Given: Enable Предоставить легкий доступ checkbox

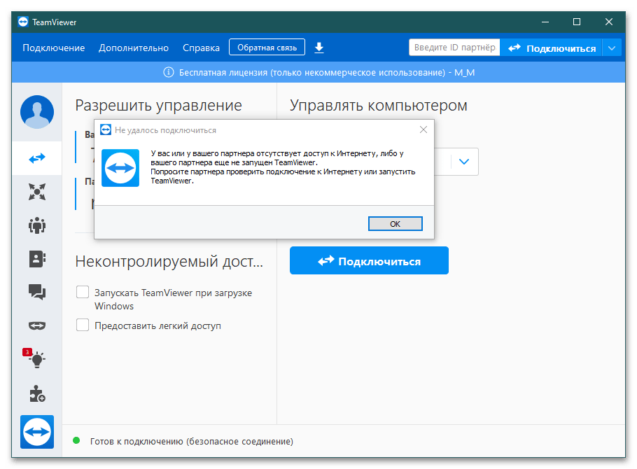Looking at the screenshot, I should click(83, 325).
